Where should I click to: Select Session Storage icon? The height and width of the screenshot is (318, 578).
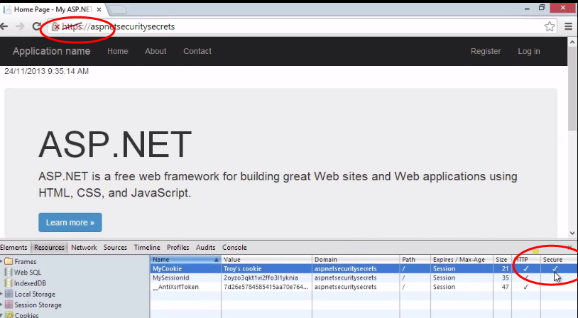(9, 305)
